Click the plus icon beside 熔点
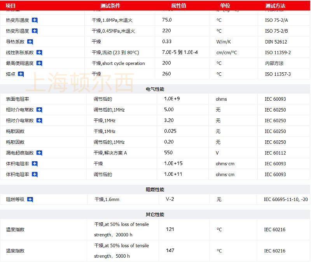The width and height of the screenshot is (311, 262). click(x=21, y=74)
